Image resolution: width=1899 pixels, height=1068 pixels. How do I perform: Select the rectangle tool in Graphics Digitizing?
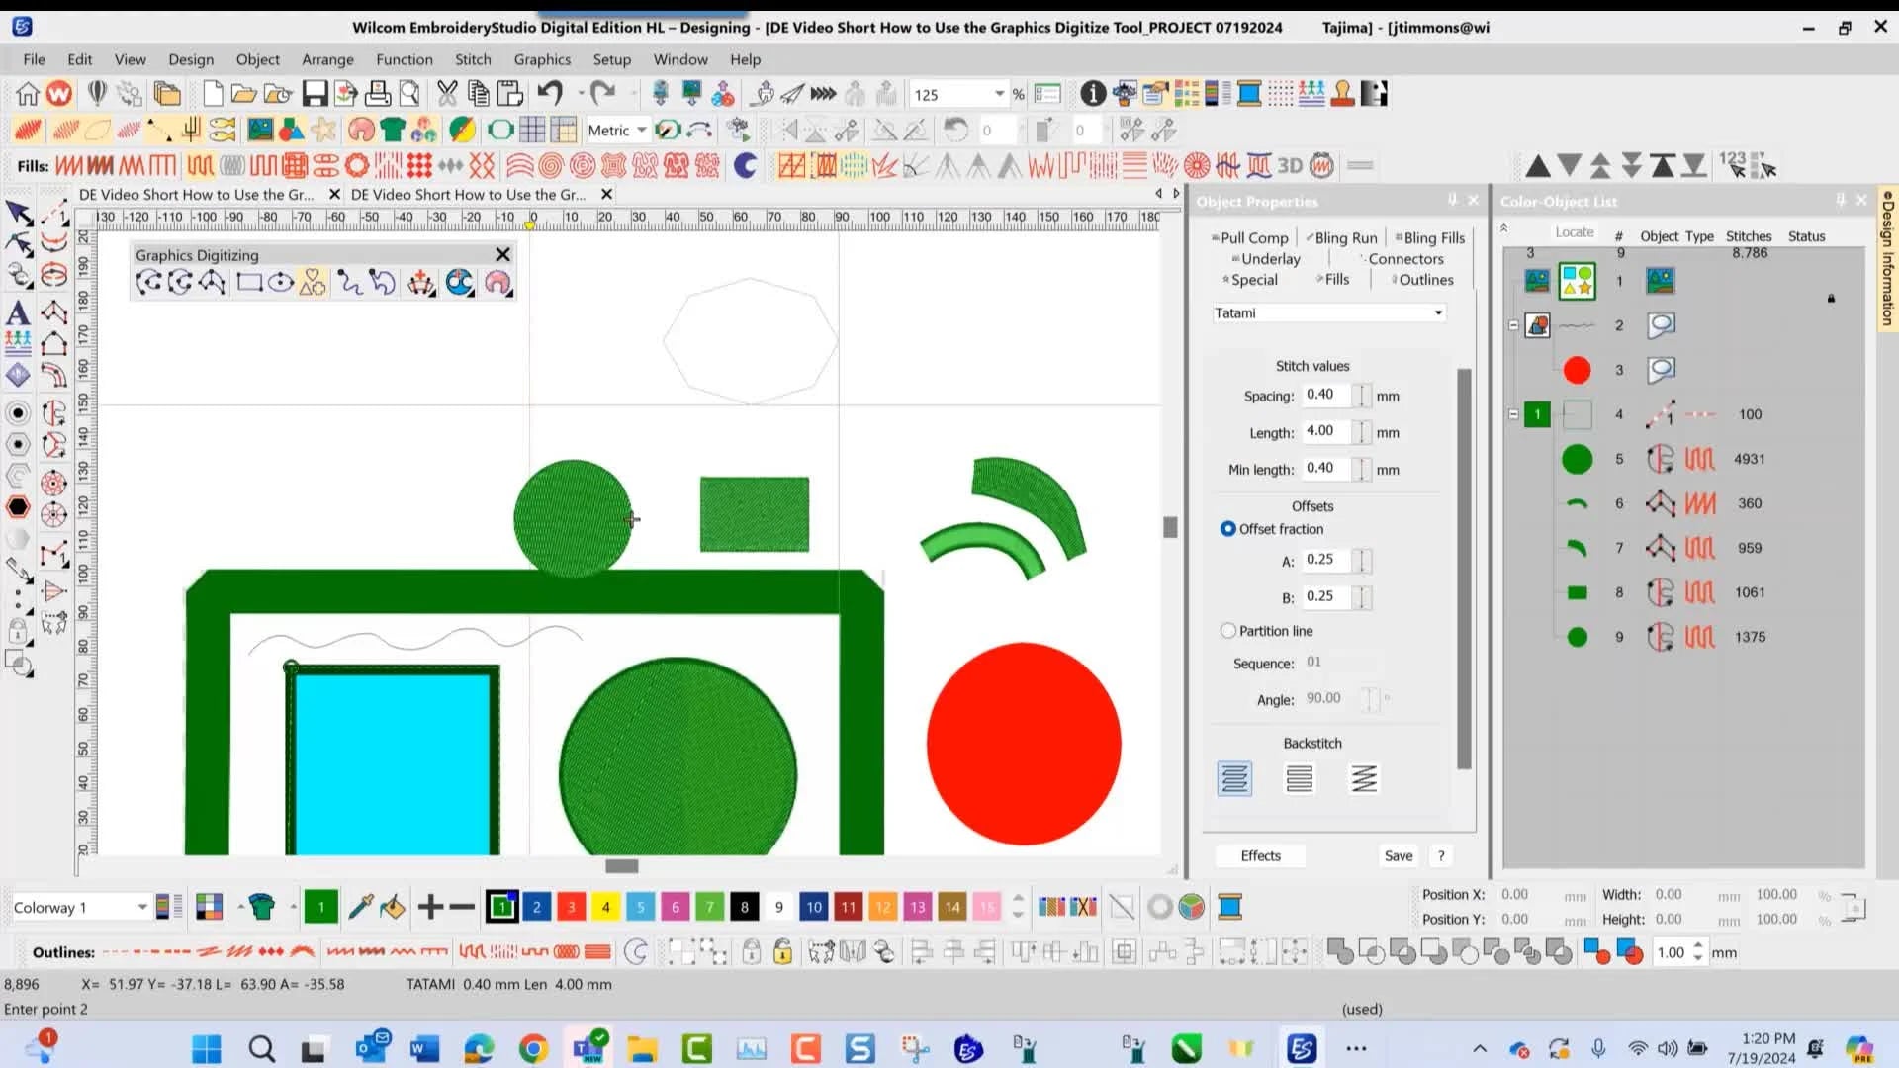coord(249,283)
